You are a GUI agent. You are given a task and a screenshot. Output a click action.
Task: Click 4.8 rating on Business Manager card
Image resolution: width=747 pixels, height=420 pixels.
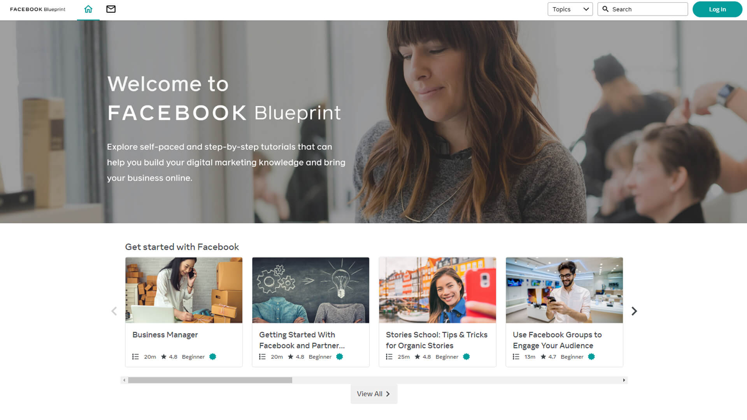tap(173, 357)
